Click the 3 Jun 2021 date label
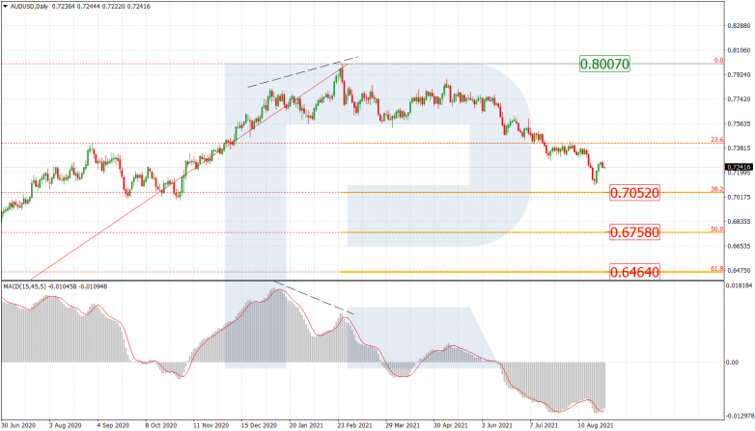Image resolution: width=755 pixels, height=431 pixels. coord(497,426)
